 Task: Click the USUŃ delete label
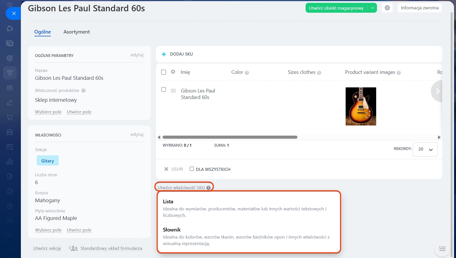tap(177, 169)
